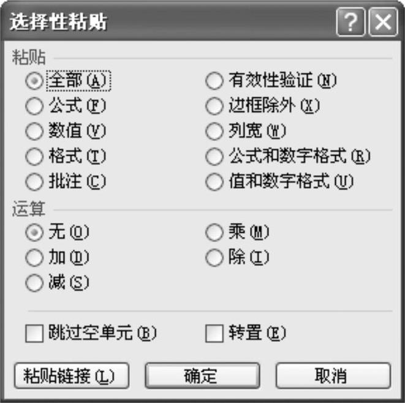The width and height of the screenshot is (405, 403).
Task: Select 格式(T) paste option
Action: [x=34, y=156]
